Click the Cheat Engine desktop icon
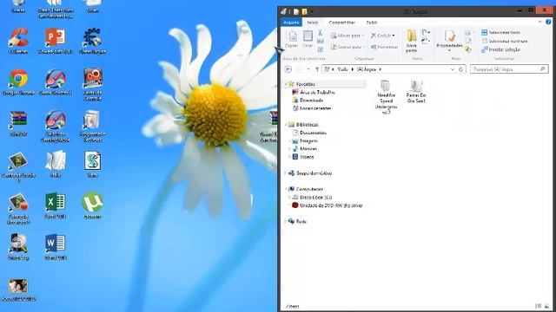This screenshot has width=556, height=312. click(93, 41)
